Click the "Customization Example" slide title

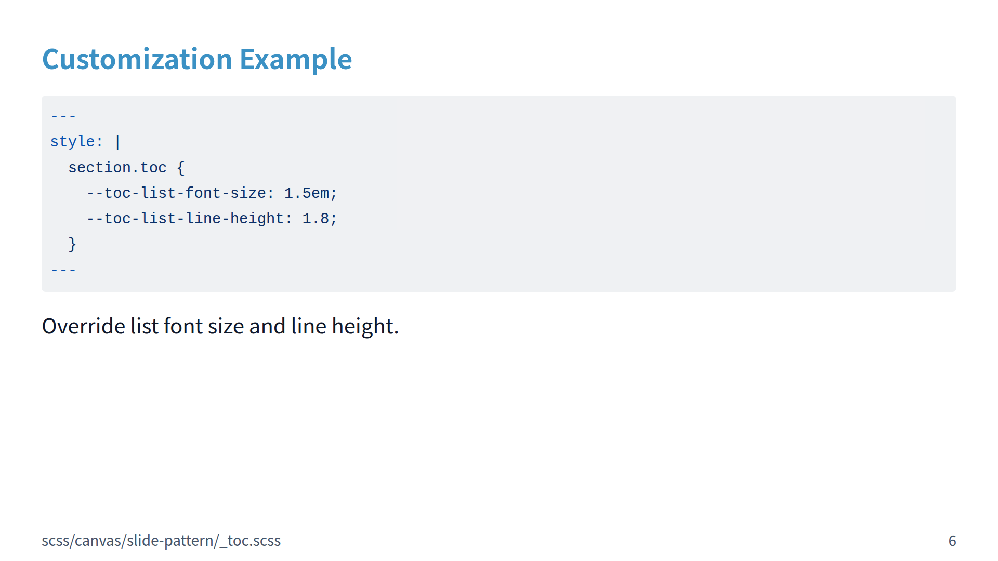pos(196,59)
